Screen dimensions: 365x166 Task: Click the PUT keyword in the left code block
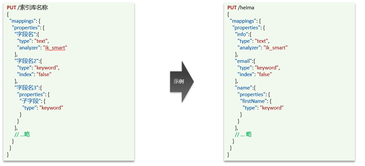11,8
